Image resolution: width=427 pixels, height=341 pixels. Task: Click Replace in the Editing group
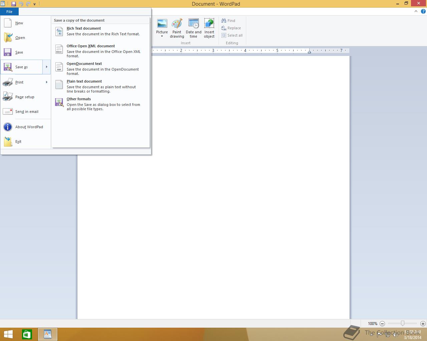click(x=231, y=28)
